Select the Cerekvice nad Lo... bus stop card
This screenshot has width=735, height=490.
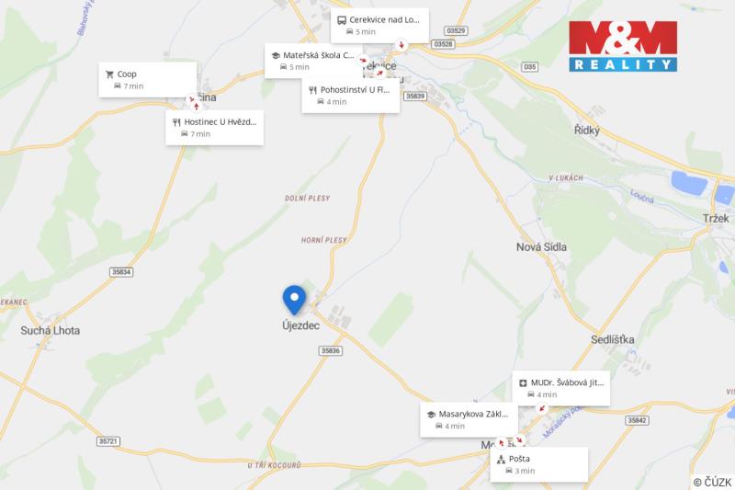pyautogui.click(x=379, y=26)
